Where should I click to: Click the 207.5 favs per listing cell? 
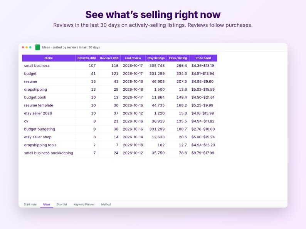point(178,81)
